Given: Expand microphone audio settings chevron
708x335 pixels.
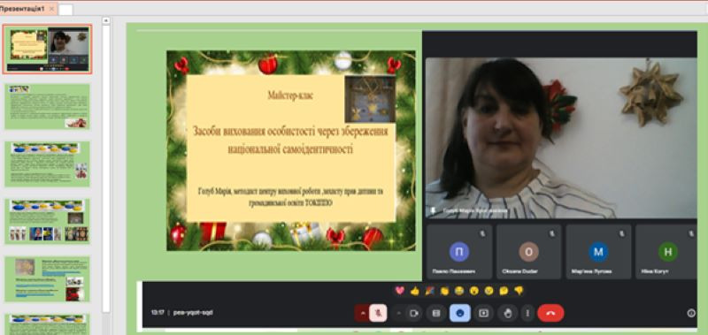Looking at the screenshot, I should 362,313.
